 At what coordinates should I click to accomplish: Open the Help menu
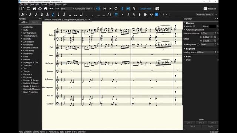[65, 4]
